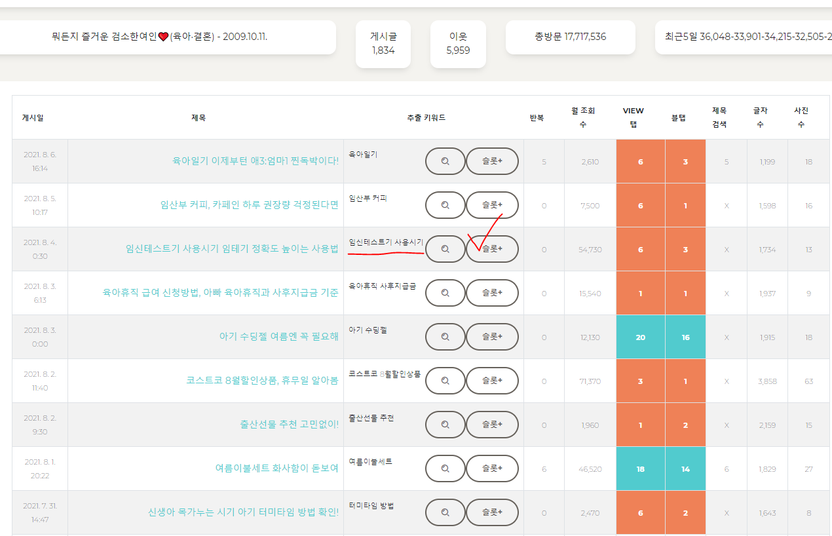Click character count 3,858 in 코스트코 row
The image size is (832, 536).
(x=766, y=381)
